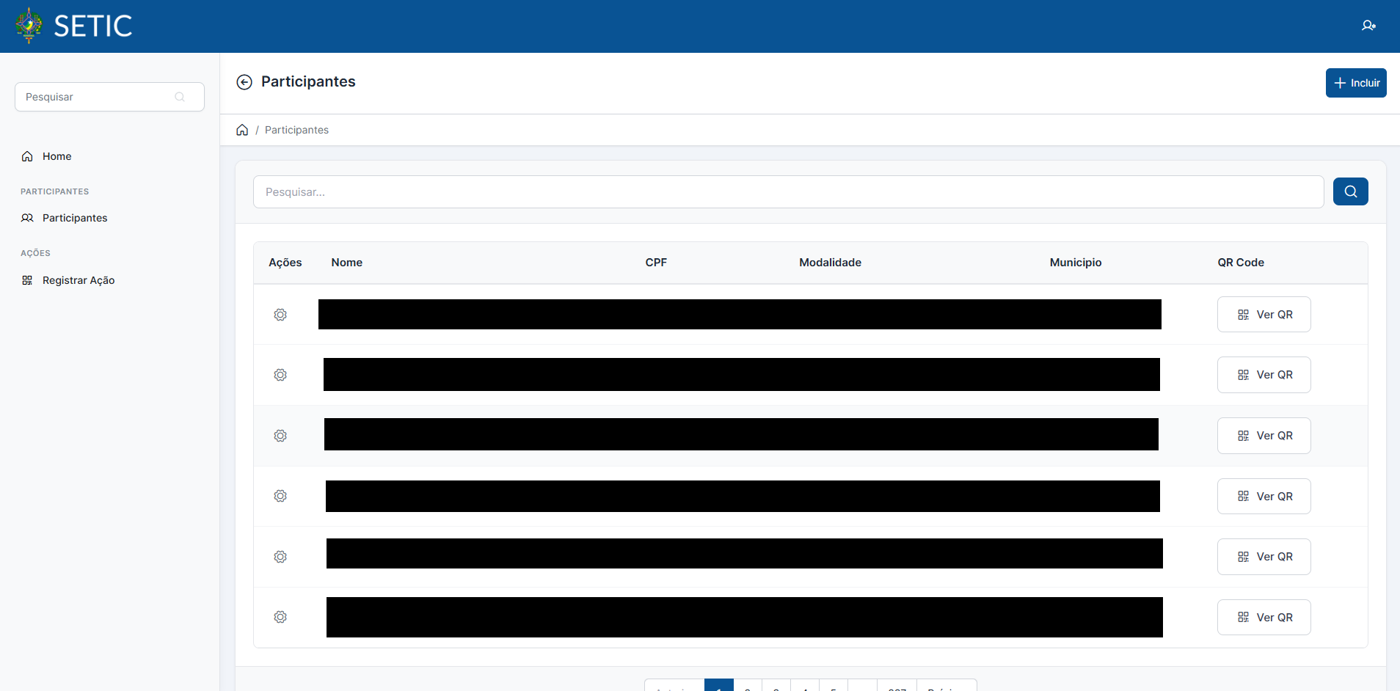Click the gear icon in the second row
The height and width of the screenshot is (691, 1400).
pos(280,375)
